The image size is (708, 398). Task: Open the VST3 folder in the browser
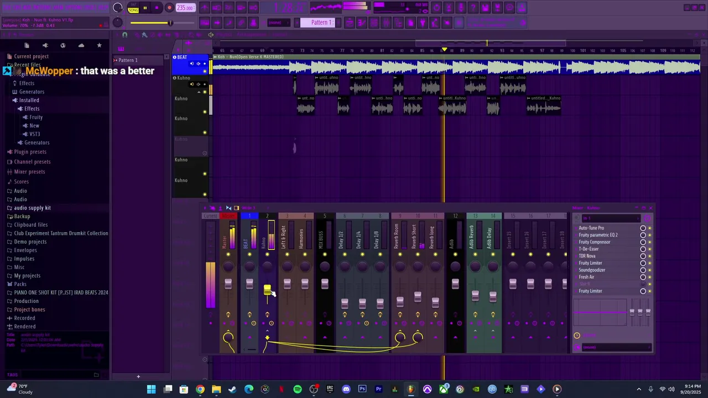pos(35,134)
